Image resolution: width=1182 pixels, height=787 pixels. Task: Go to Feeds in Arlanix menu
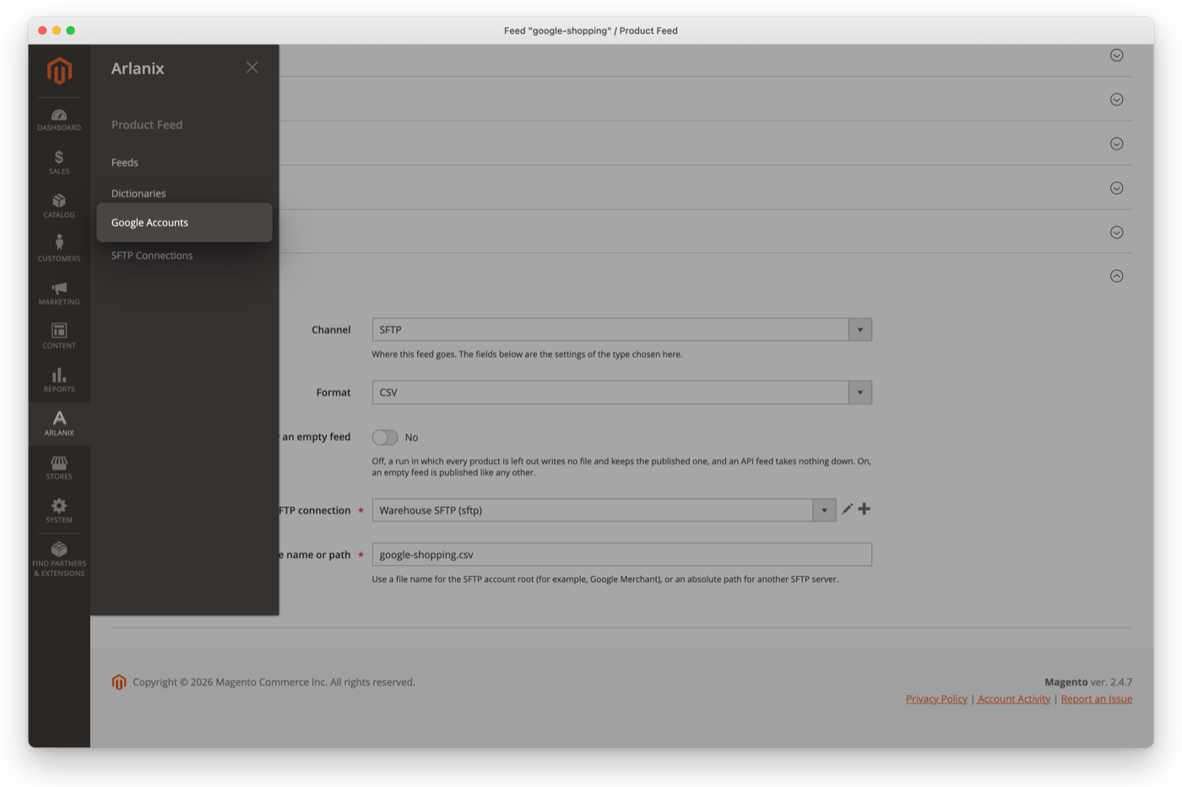point(125,162)
